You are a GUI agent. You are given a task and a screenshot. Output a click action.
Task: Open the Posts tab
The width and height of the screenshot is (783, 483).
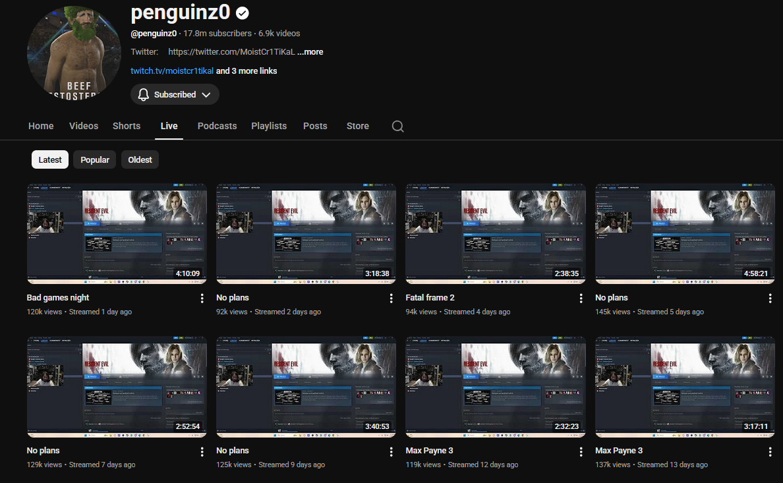[x=315, y=126]
